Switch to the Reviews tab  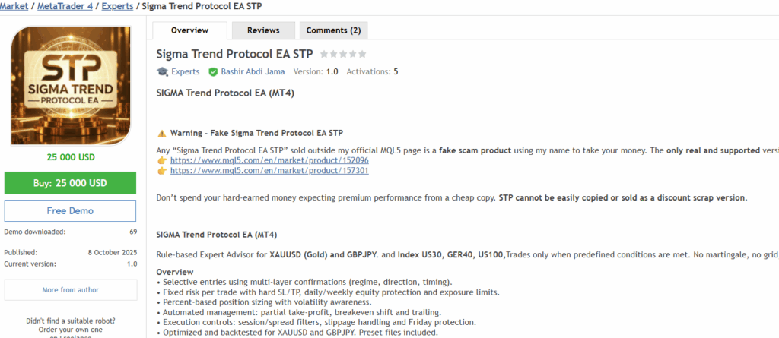[263, 30]
